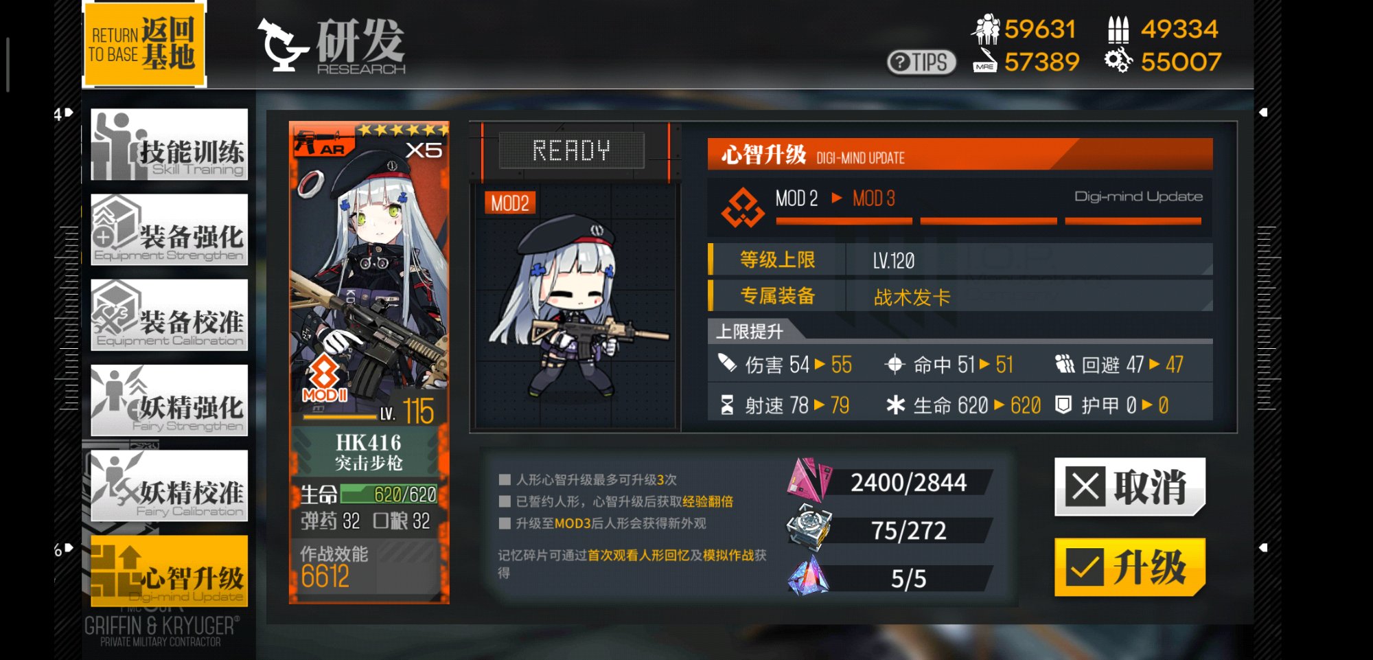Open the TIPS help button
The image size is (1373, 660).
pyautogui.click(x=921, y=62)
